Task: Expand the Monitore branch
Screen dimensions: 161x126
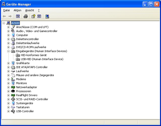Action: pyautogui.click(x=8, y=83)
